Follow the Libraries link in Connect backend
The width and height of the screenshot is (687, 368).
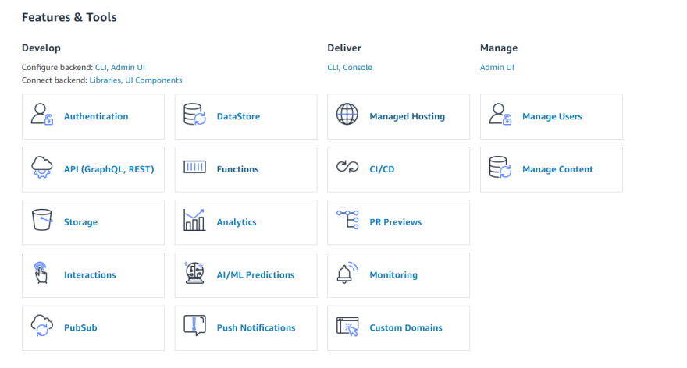pyautogui.click(x=105, y=80)
